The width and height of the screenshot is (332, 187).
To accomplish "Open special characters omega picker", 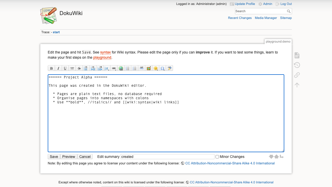I will point(162,68).
